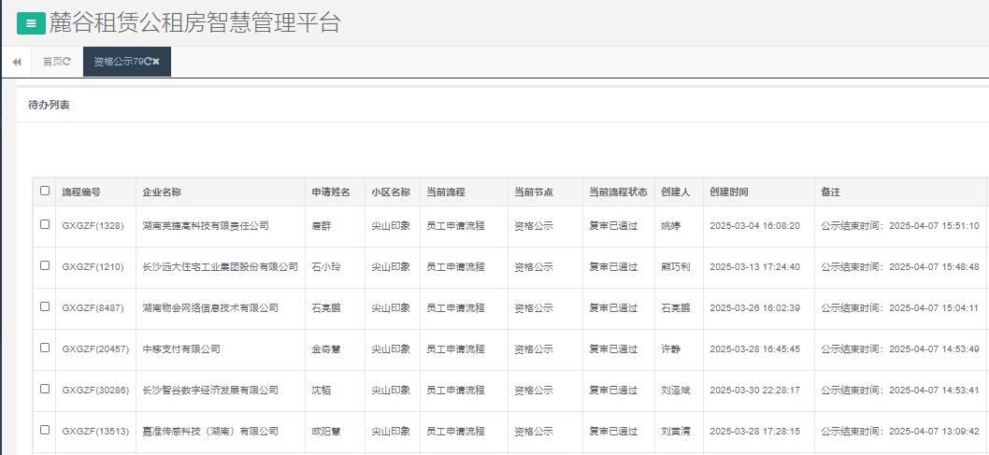Tick the select-all checkbox in table header
Screen dimensions: 989x455
coord(45,191)
